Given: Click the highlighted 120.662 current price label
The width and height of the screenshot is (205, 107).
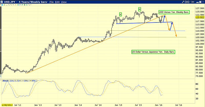Looking at the screenshot, I should point(200,17).
